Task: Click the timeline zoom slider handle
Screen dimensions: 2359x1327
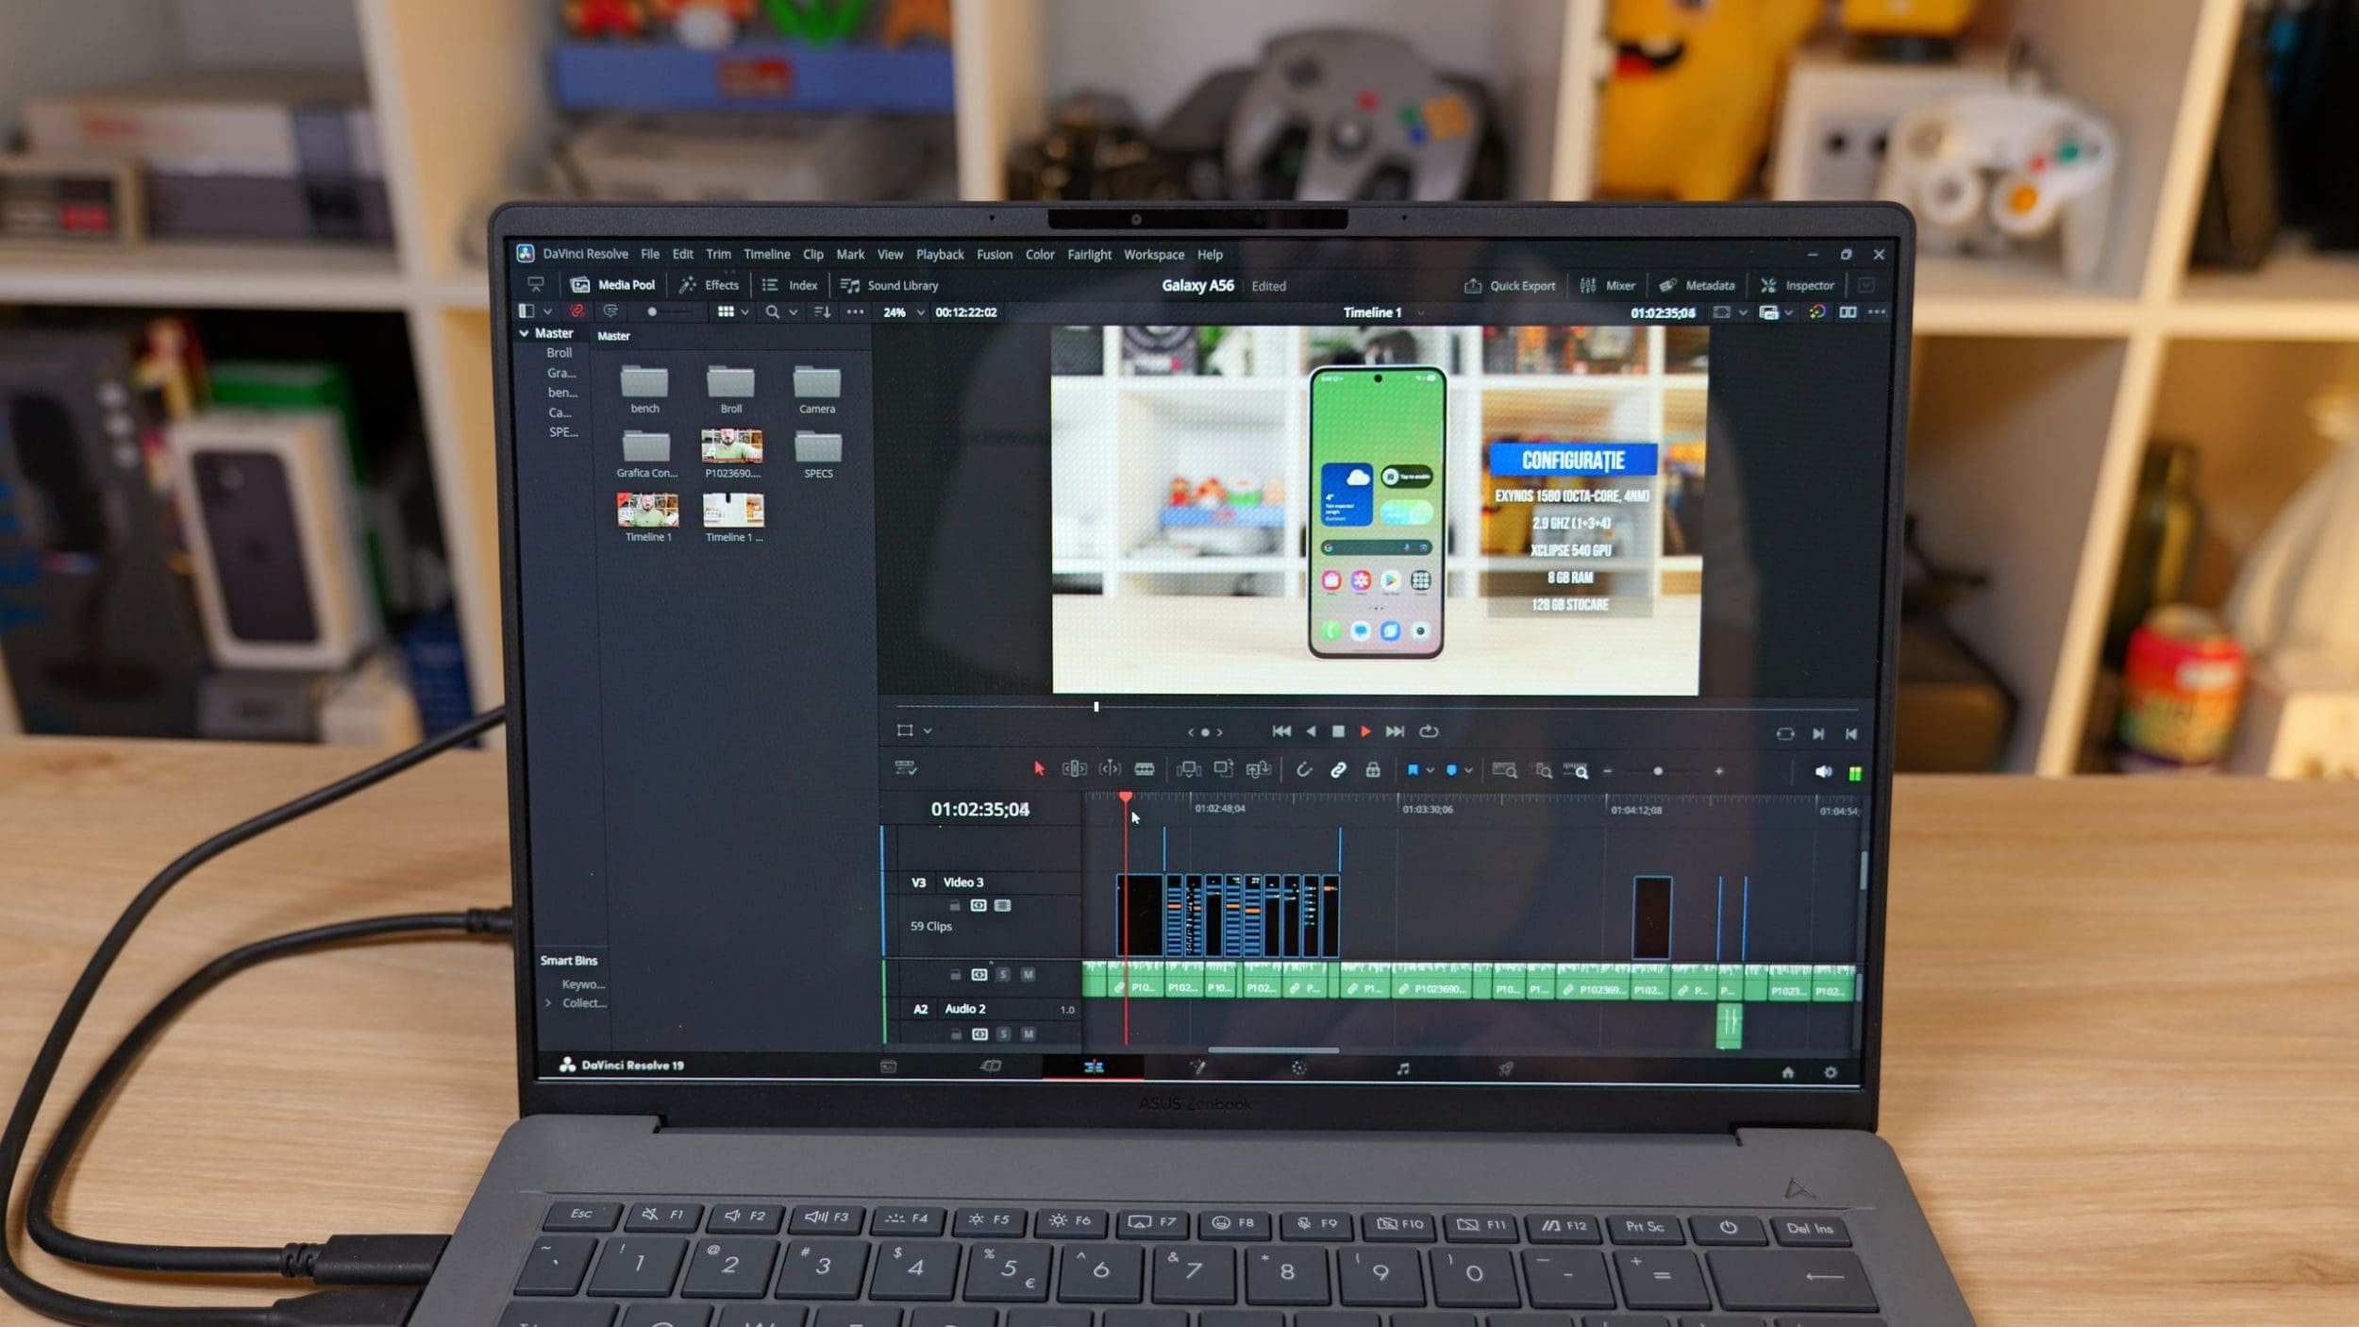Action: point(1658,771)
